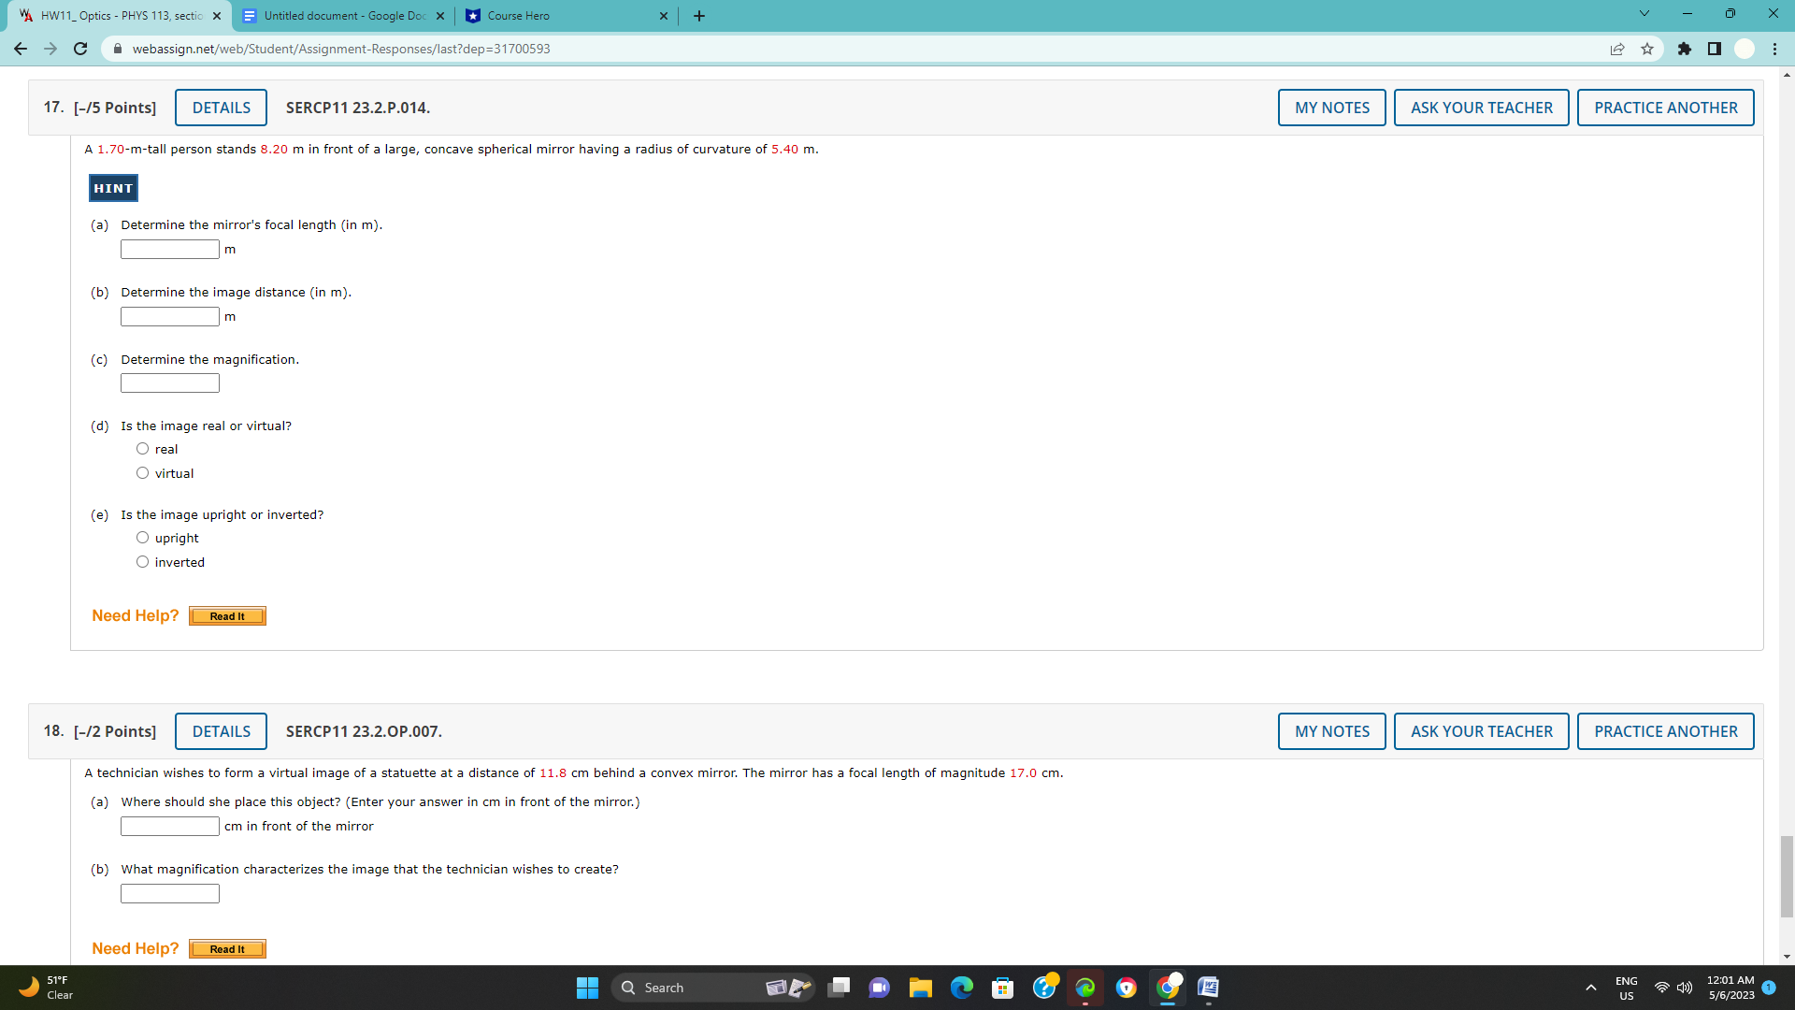
Task: Open File Explorer from the taskbar
Action: 921,988
